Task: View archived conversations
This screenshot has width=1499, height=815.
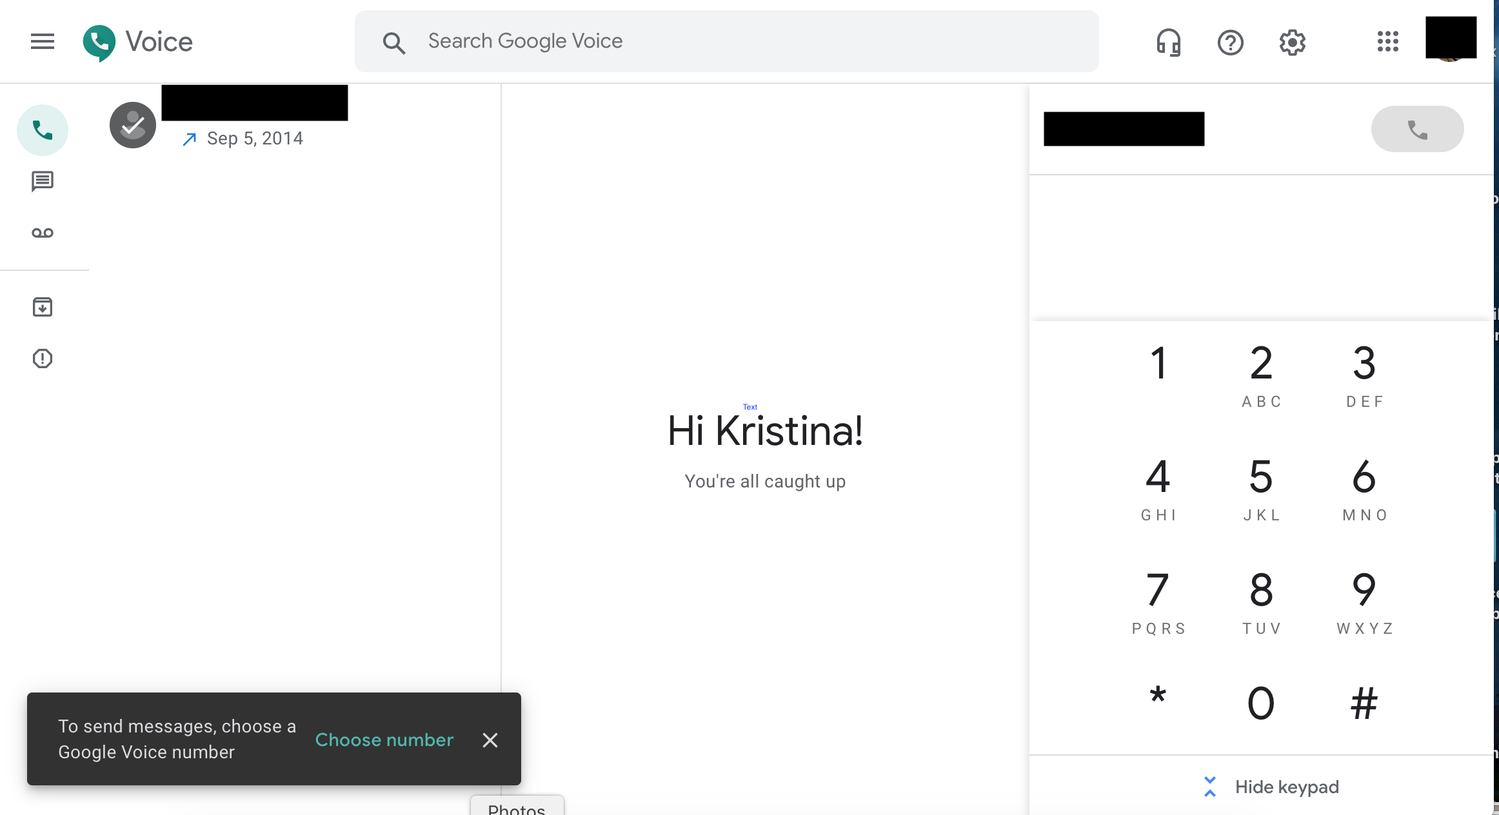Action: pos(42,307)
